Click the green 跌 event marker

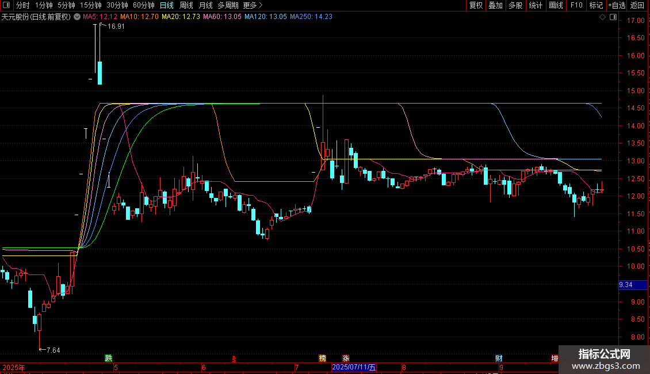coord(109,358)
